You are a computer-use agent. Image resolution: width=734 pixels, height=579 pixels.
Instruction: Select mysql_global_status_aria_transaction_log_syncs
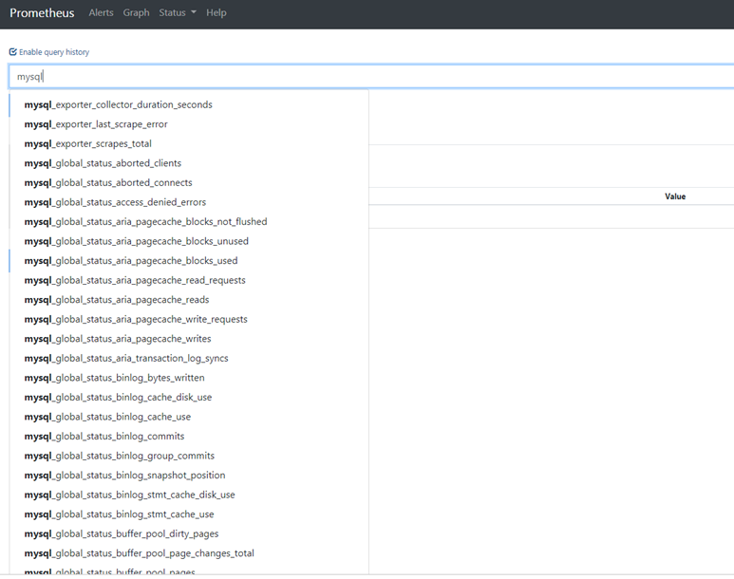pyautogui.click(x=189, y=359)
